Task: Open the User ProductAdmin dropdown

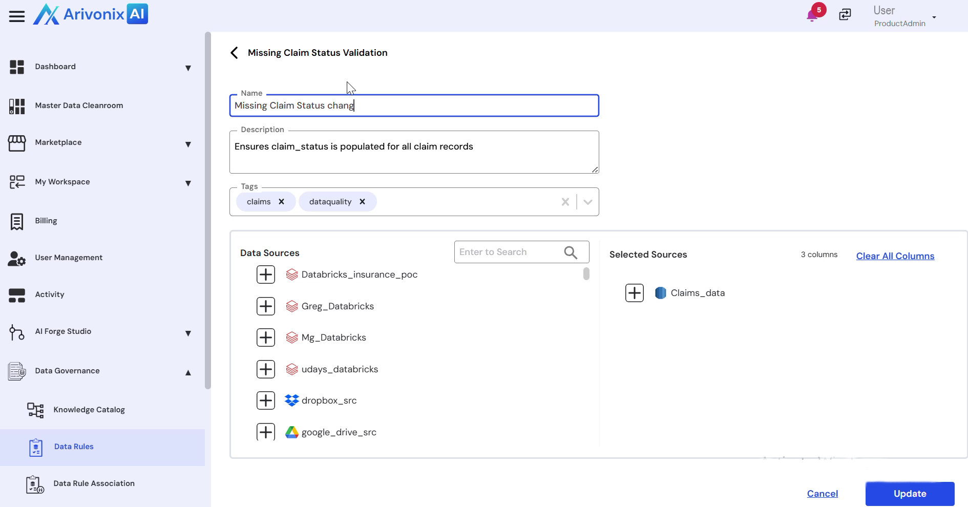Action: point(934,17)
